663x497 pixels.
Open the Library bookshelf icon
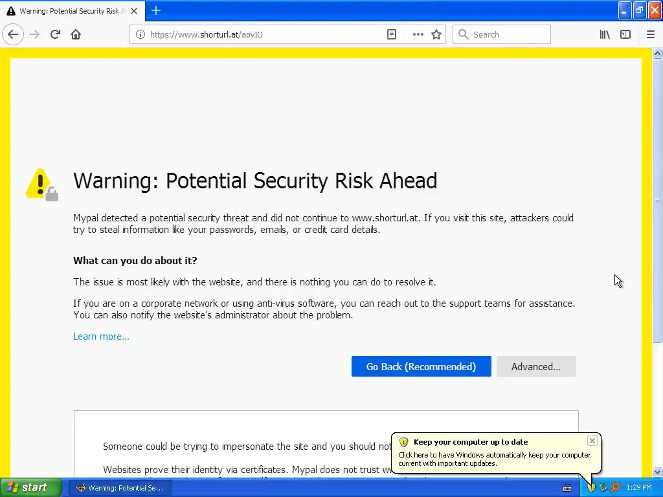605,34
